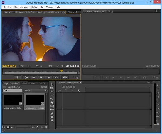Select the Pen tool in tools panel
162x134 pixels.
52,113
